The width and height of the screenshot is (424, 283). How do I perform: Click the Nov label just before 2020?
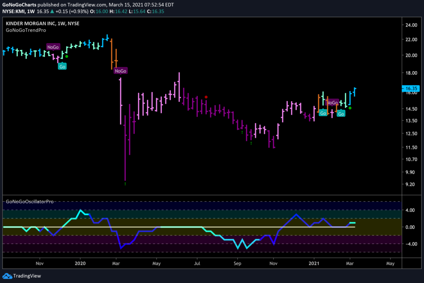[x=40, y=264]
